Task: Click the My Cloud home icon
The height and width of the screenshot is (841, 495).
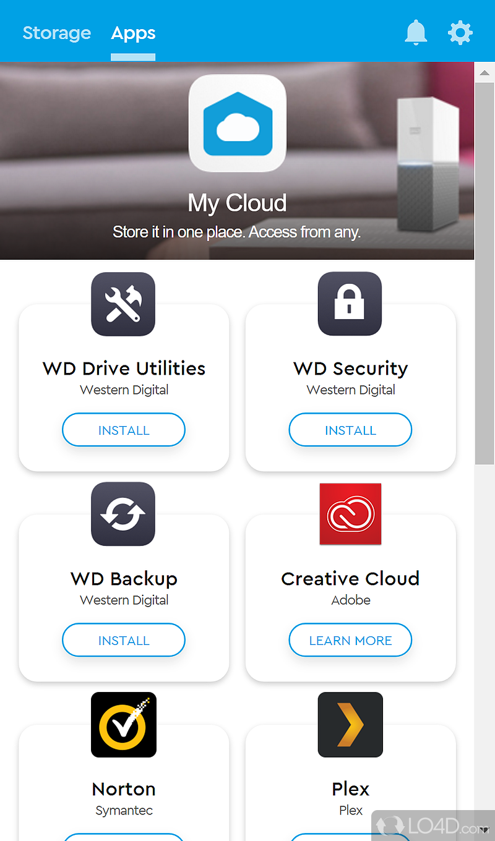Action: 237,122
